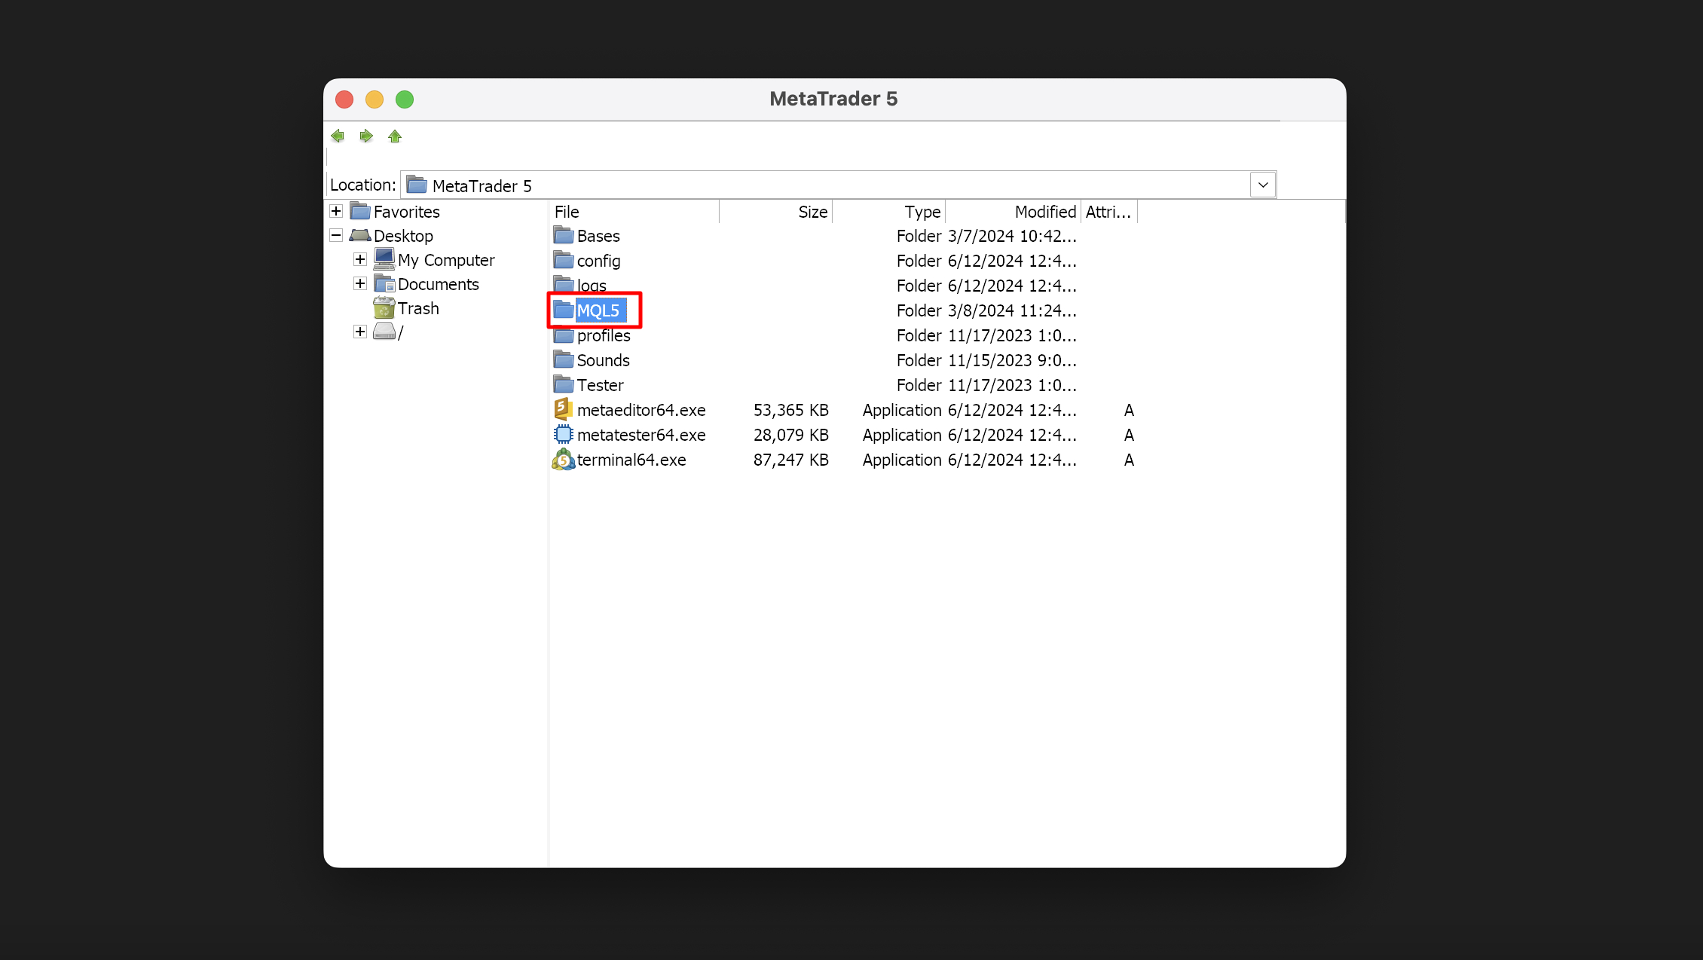1703x960 pixels.
Task: Click the green forward arrow
Action: (366, 136)
